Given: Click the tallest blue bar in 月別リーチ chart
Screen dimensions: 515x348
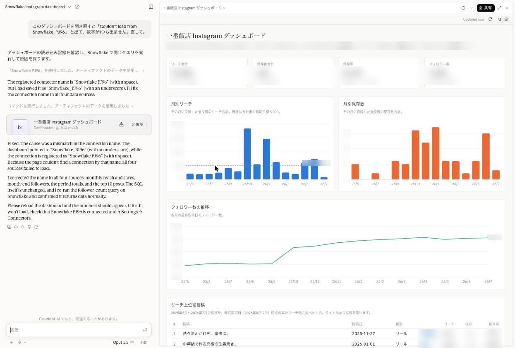Looking at the screenshot, I should point(247,154).
